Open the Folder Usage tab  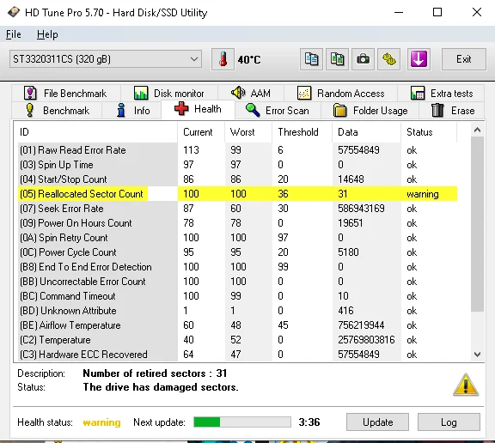[x=370, y=111]
